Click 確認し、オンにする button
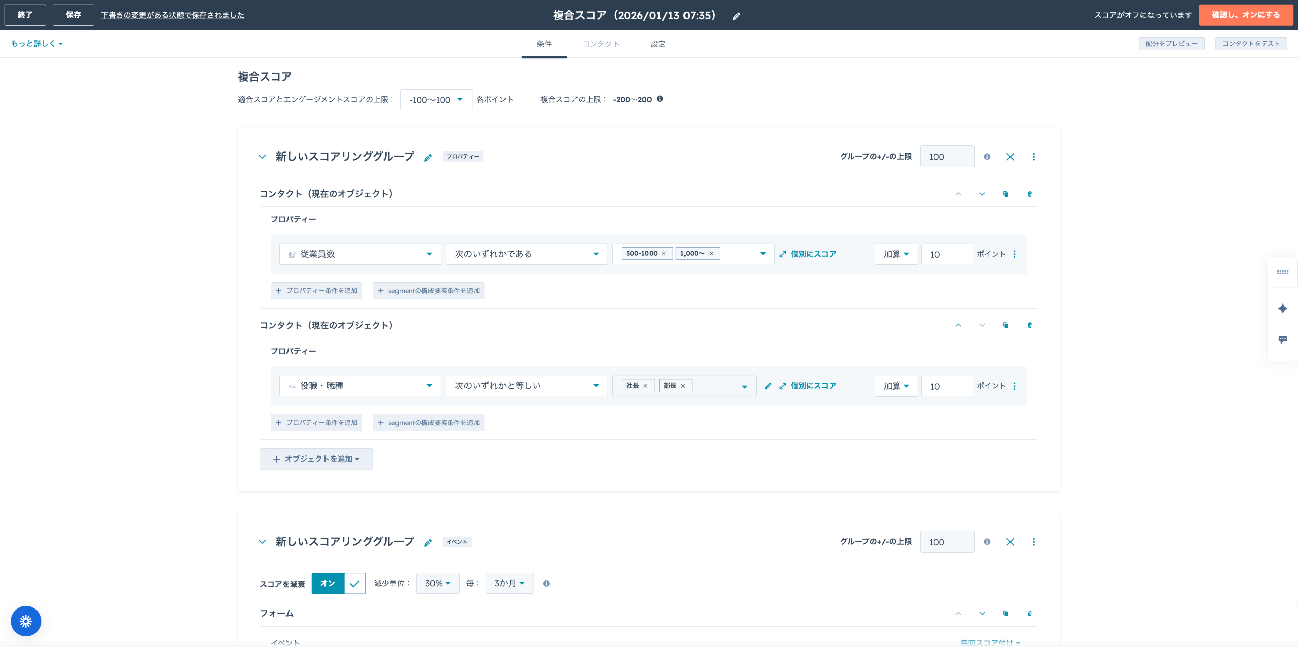Screen dimensions: 1298x647 1245,15
